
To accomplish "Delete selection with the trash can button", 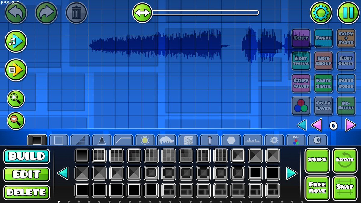I will 76,13.
